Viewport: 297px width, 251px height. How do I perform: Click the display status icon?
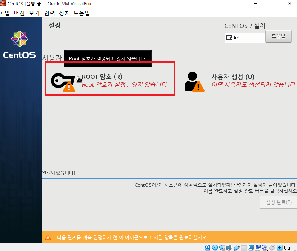[251, 247]
